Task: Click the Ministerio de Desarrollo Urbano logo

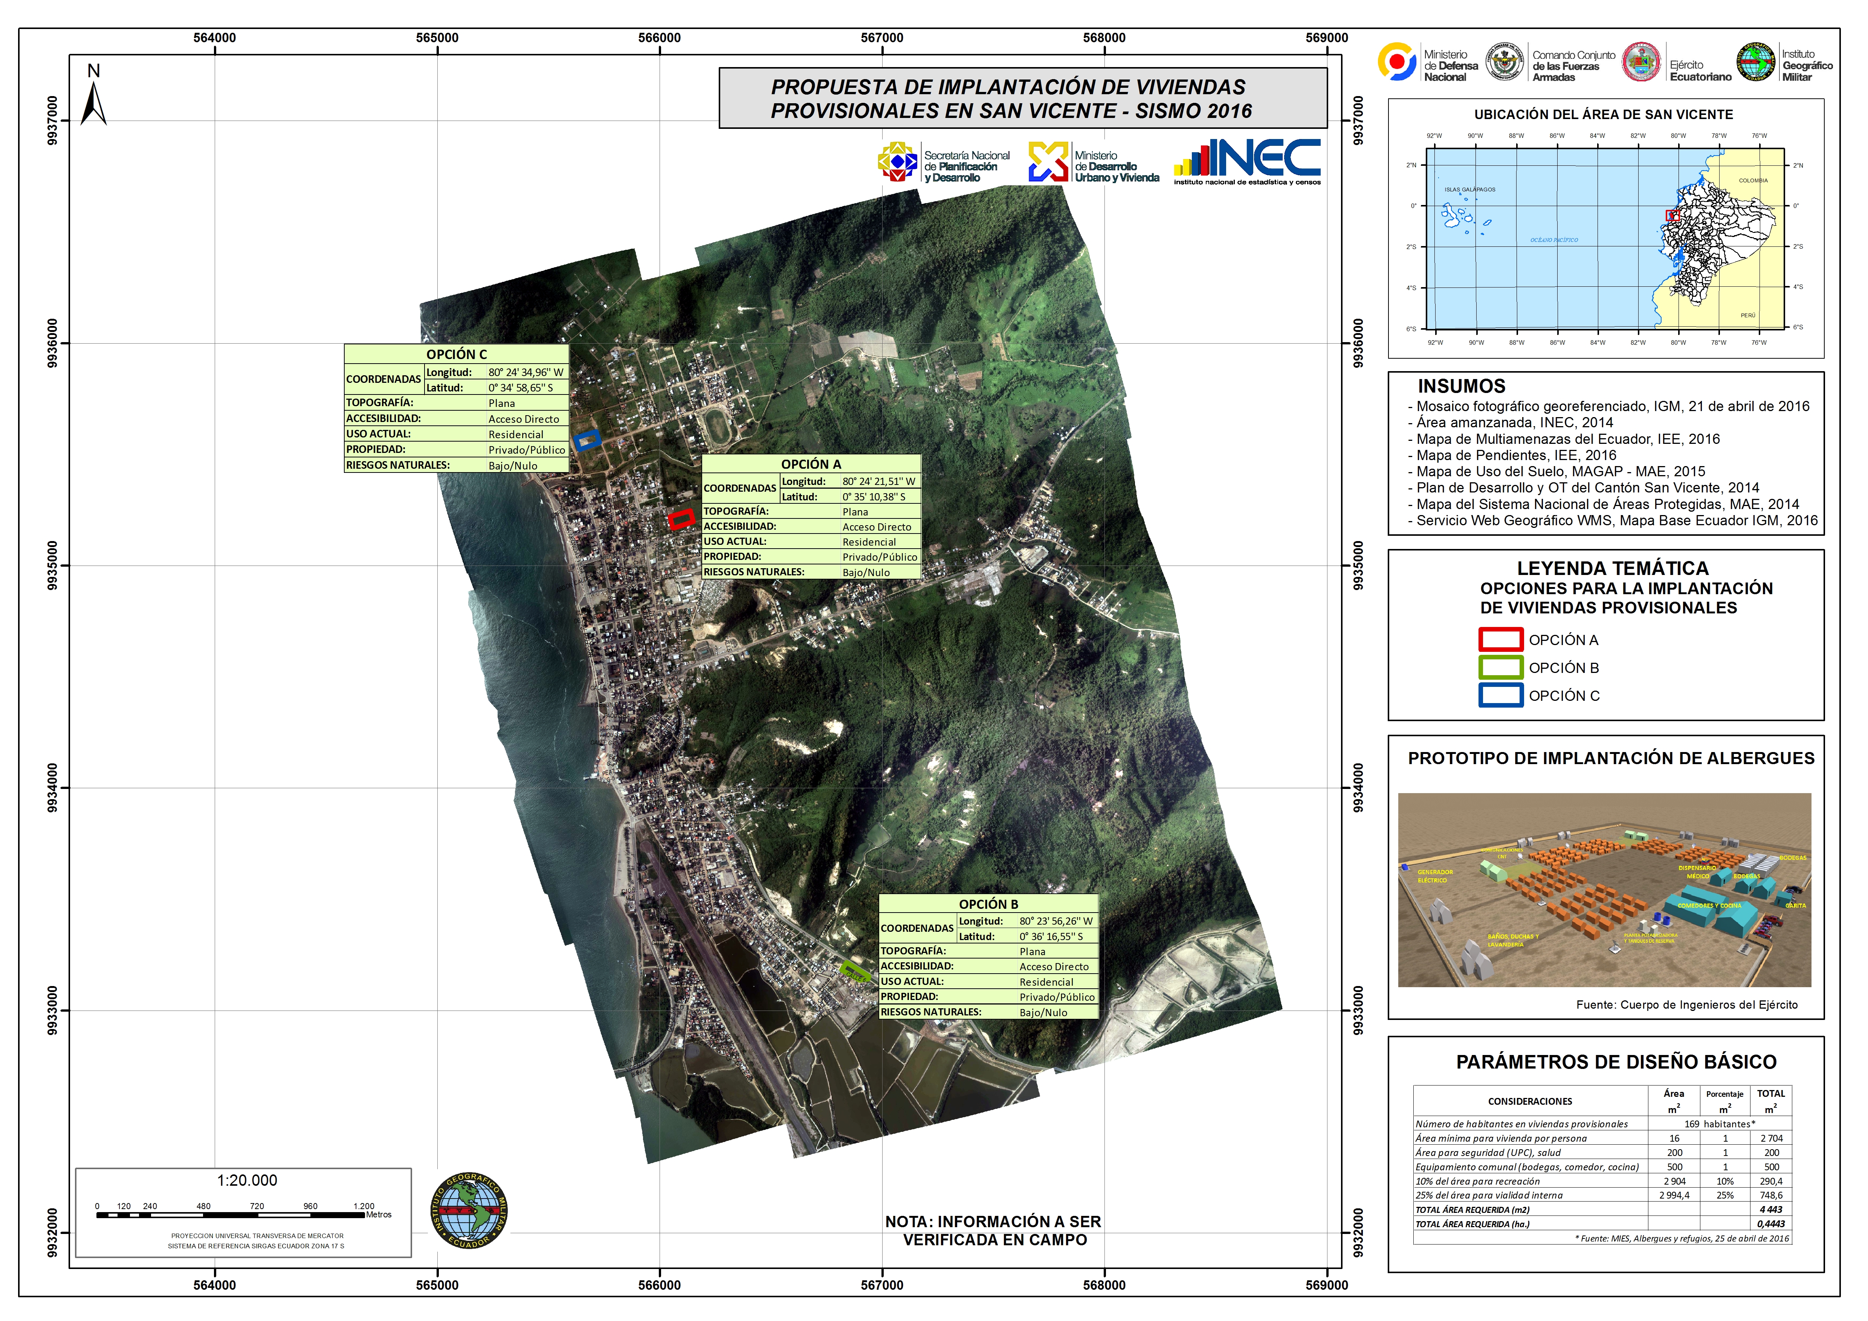Action: coord(1048,162)
